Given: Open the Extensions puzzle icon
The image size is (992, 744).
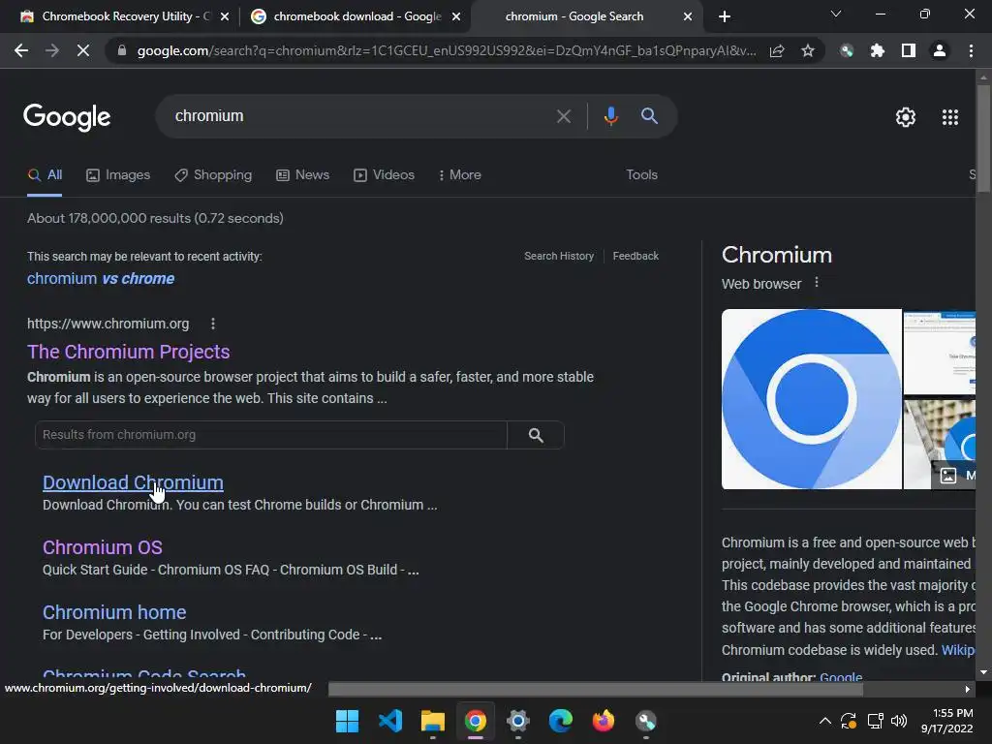Looking at the screenshot, I should [x=877, y=50].
